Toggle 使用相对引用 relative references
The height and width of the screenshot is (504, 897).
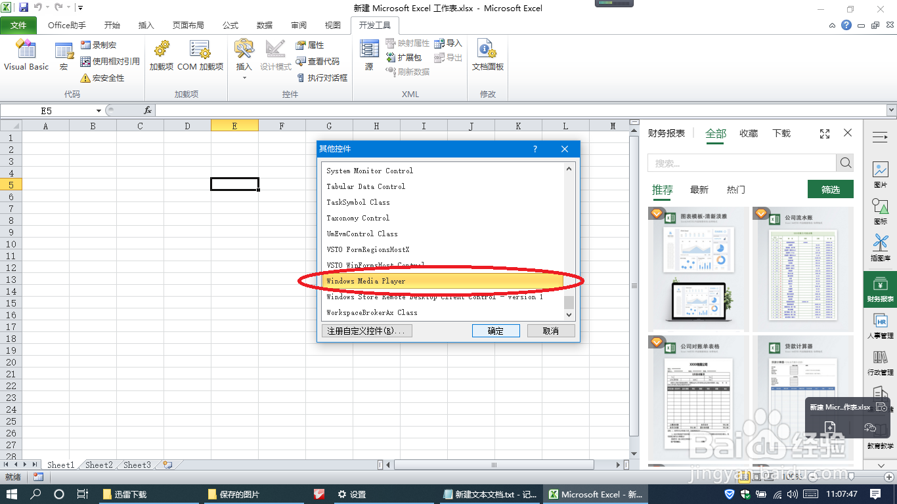click(x=110, y=62)
